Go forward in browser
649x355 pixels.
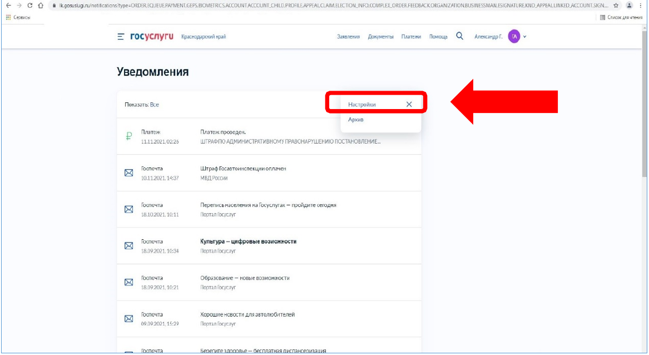tap(19, 6)
